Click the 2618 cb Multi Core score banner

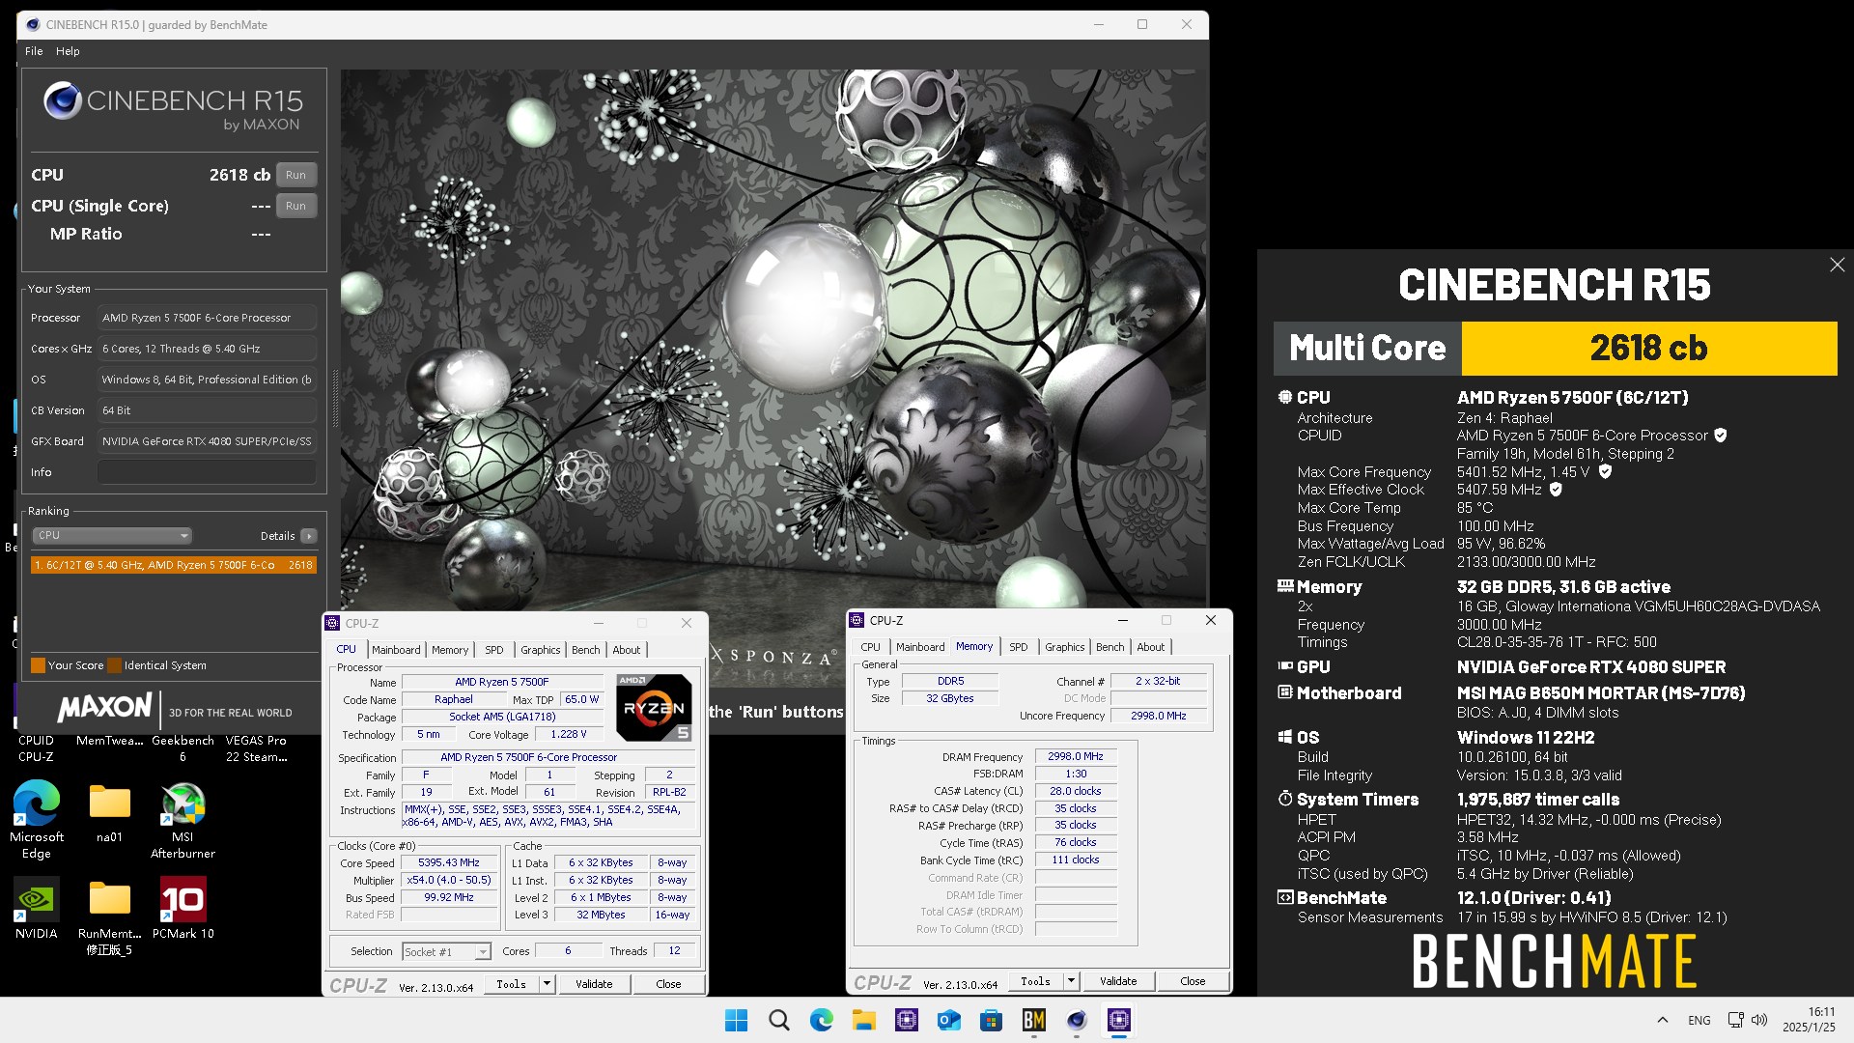(x=1648, y=348)
